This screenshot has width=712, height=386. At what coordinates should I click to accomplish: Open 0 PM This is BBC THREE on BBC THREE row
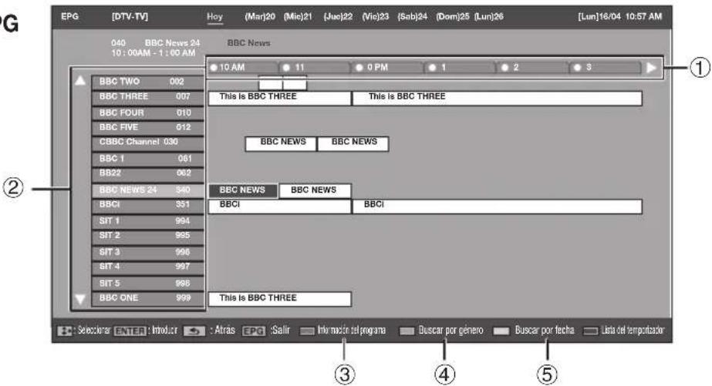498,98
